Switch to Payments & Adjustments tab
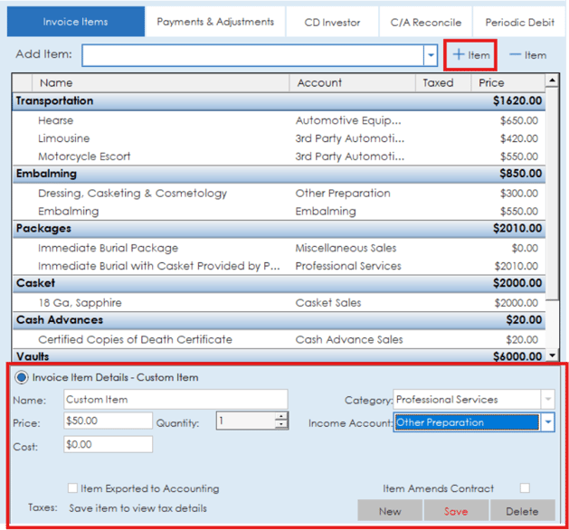Viewport: 569px width, 530px height. pos(215,22)
